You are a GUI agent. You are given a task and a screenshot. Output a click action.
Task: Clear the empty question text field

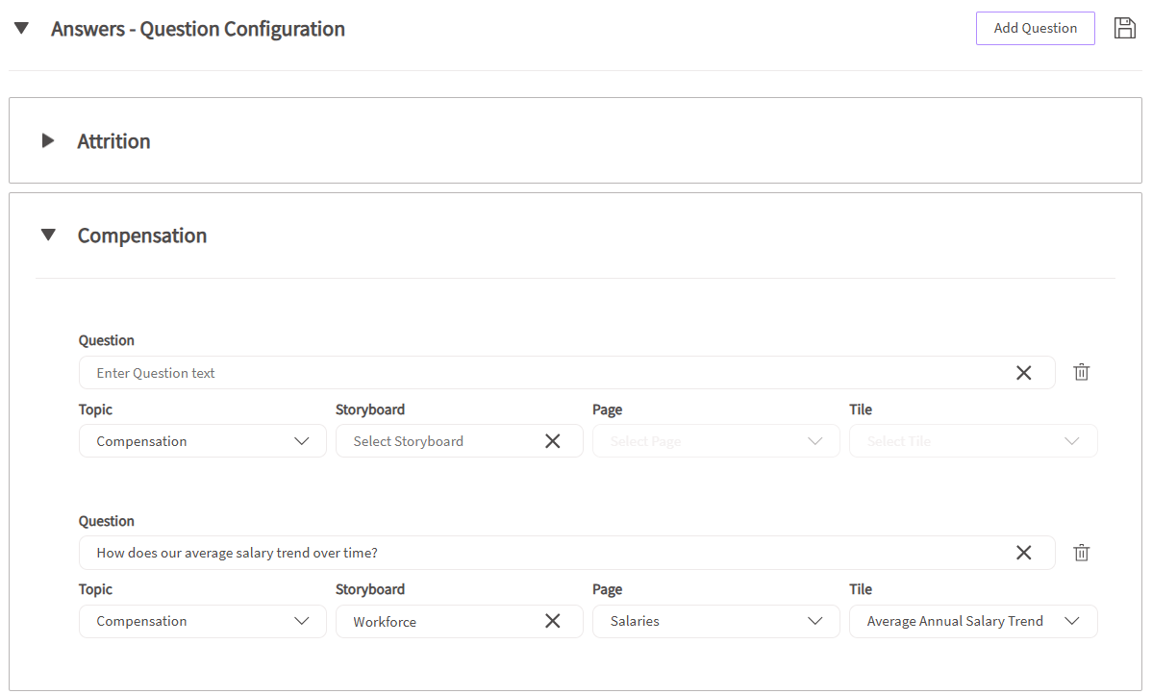pos(1023,373)
